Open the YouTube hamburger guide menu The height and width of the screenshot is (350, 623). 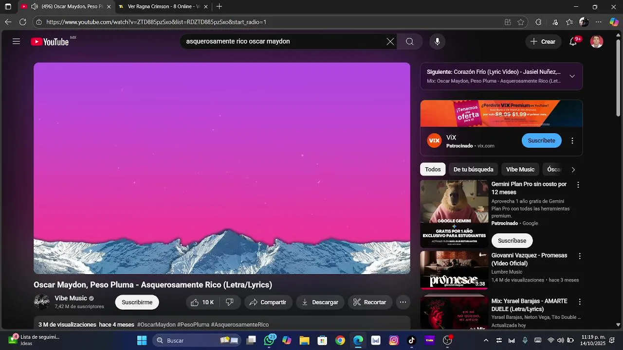(16, 41)
